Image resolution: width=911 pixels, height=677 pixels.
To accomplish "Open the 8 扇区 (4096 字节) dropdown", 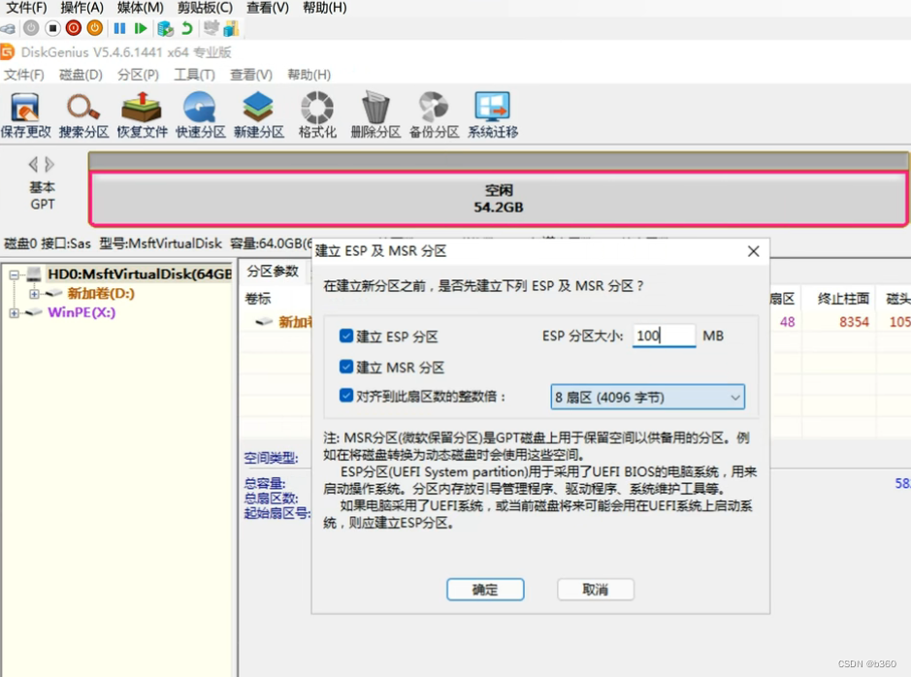I will pos(648,397).
